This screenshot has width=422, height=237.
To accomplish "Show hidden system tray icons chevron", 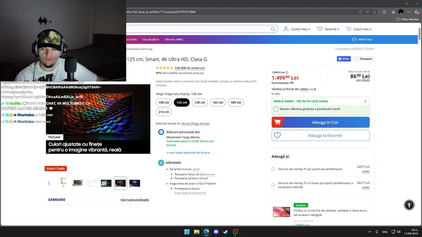I will pos(370,232).
